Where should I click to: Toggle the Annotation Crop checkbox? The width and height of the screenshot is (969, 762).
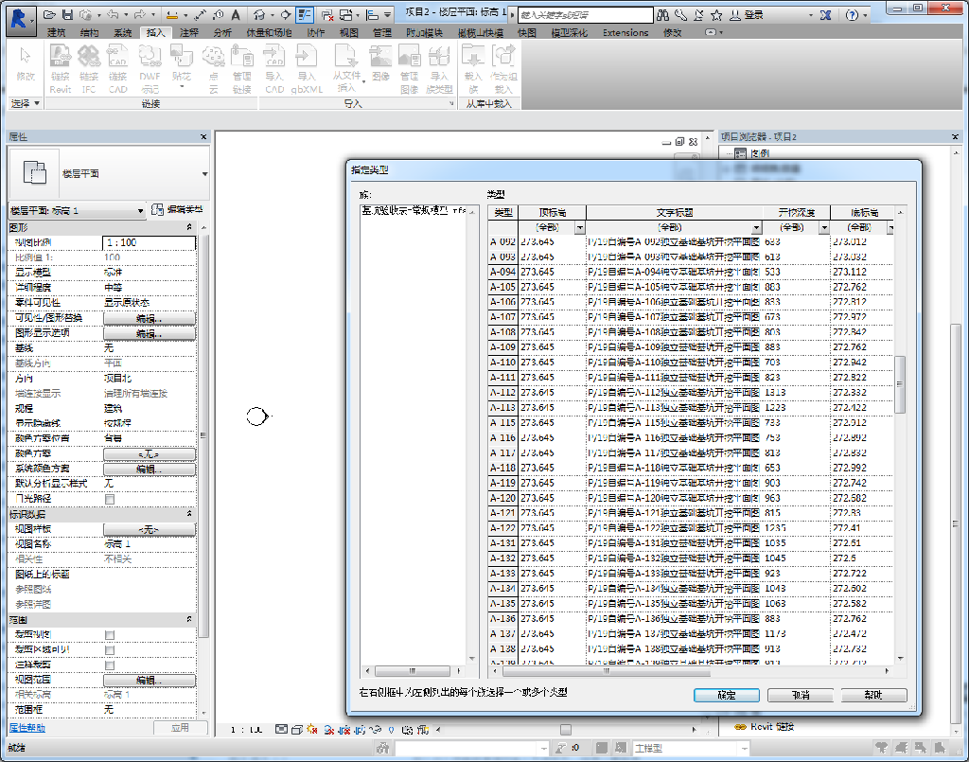click(x=110, y=665)
